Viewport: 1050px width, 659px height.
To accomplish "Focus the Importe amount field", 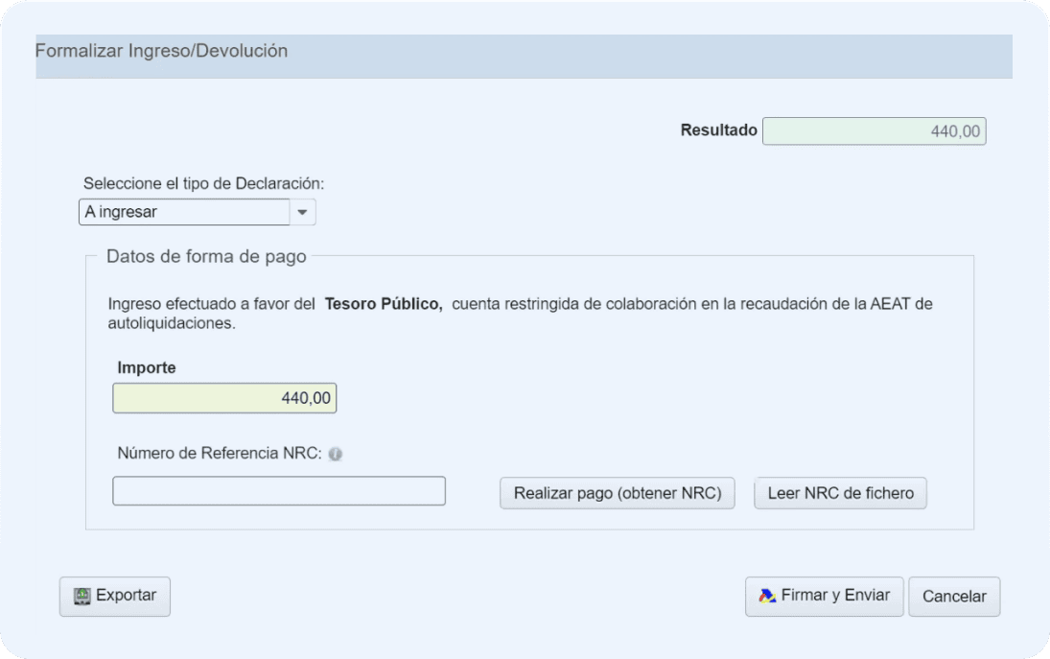I will (x=224, y=398).
